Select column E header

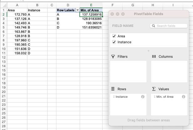(91, 5)
